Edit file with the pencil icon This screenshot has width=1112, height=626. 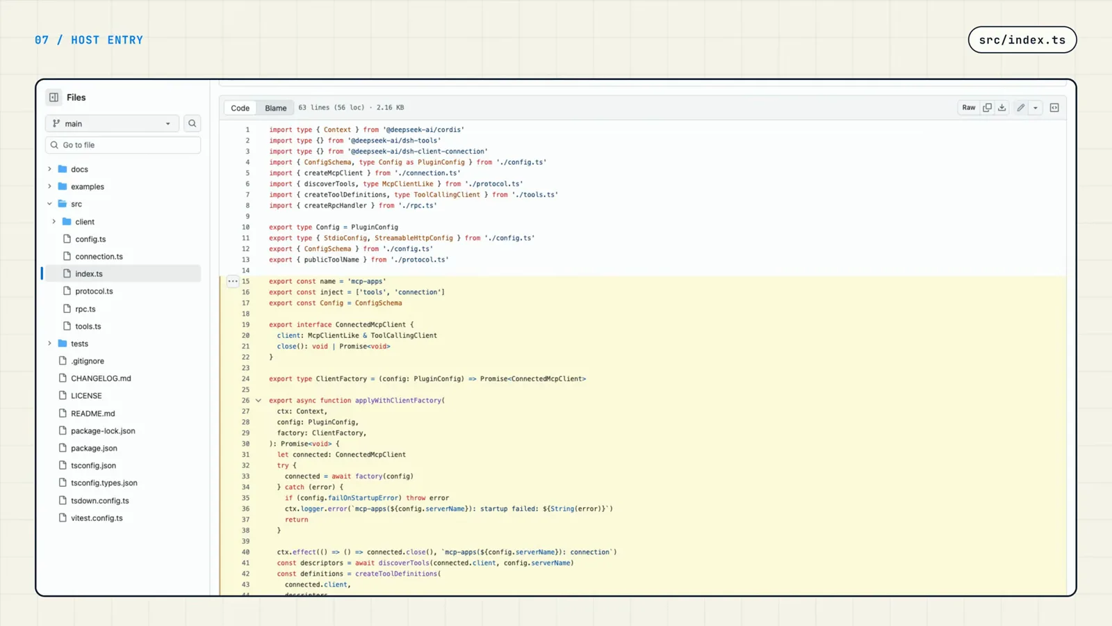tap(1021, 108)
